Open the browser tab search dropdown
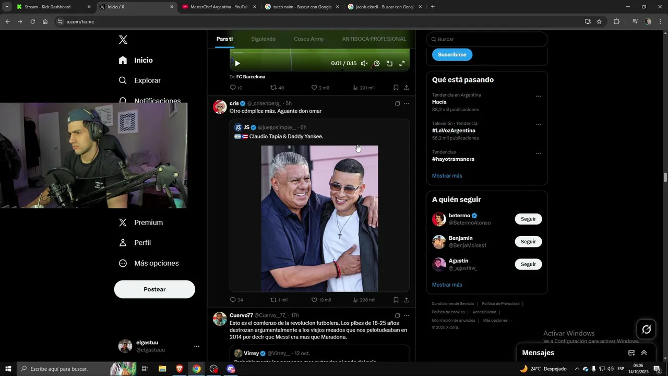668x376 pixels. (x=7, y=7)
